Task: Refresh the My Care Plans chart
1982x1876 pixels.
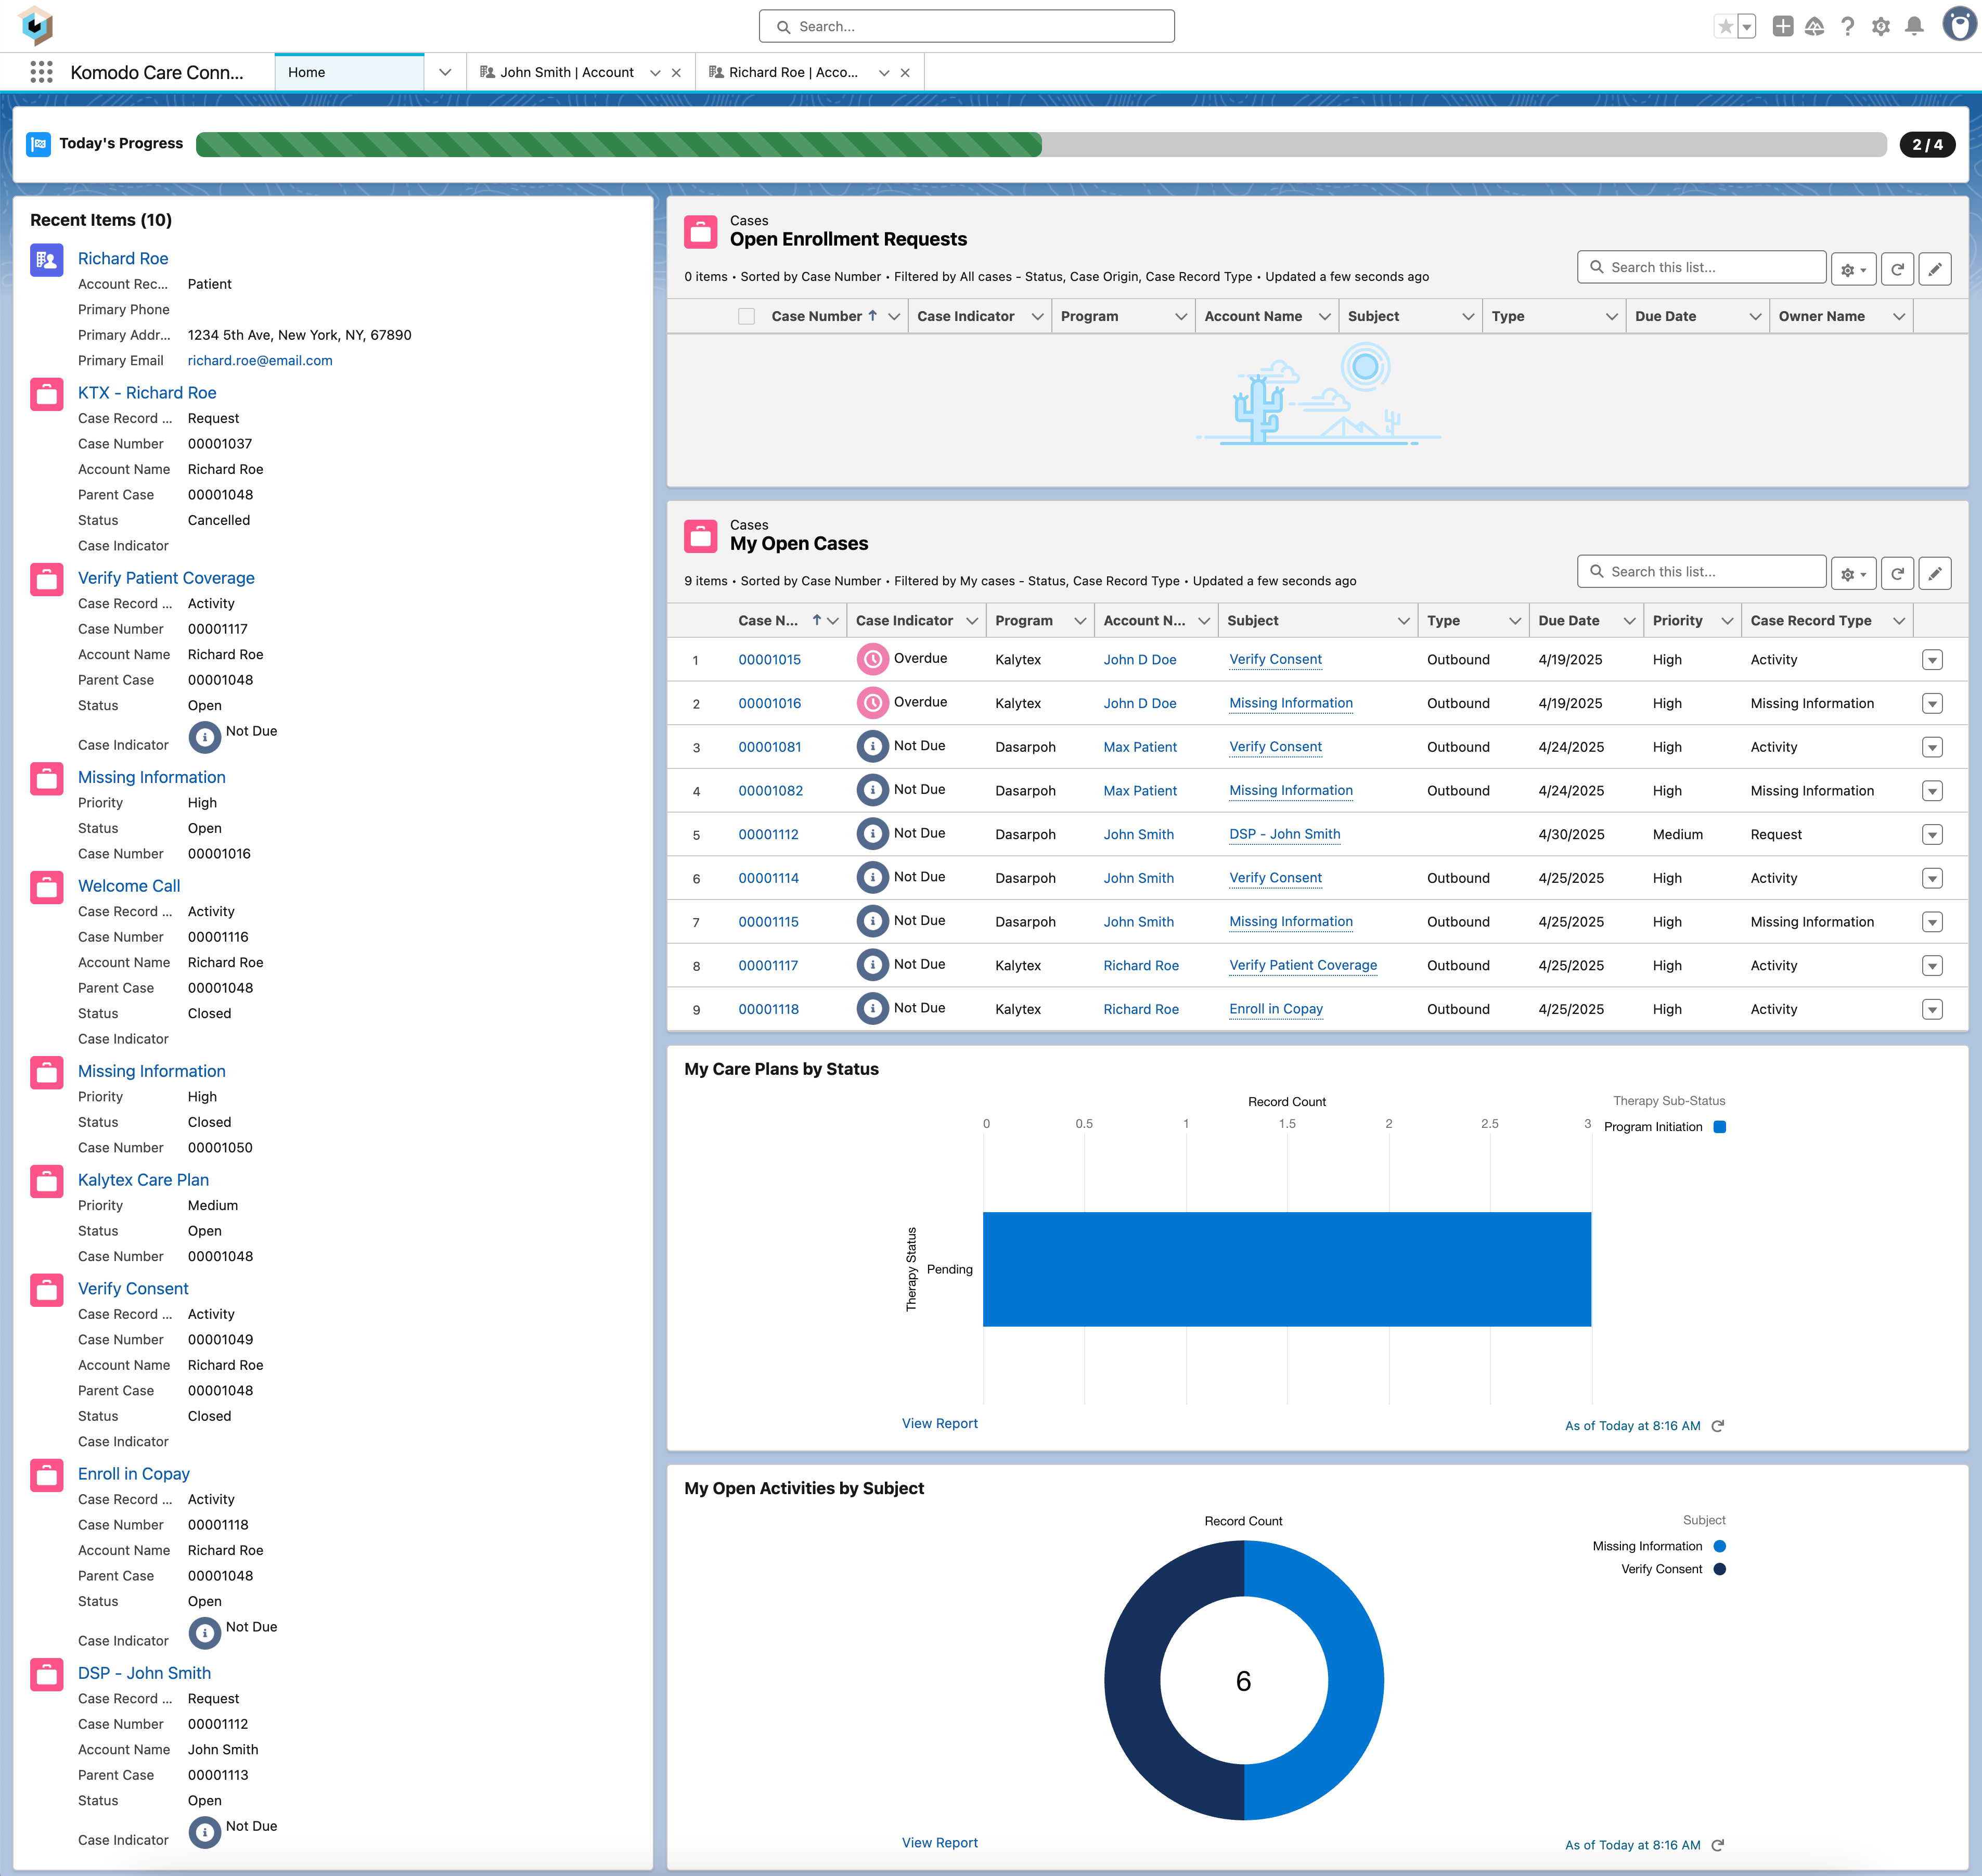Action: click(x=1718, y=1426)
